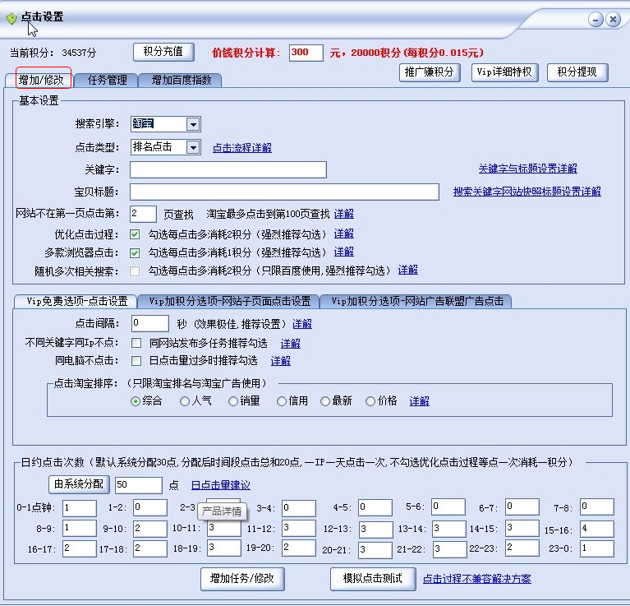Close the 点击设置 window
The height and width of the screenshot is (606, 630).
[x=613, y=19]
